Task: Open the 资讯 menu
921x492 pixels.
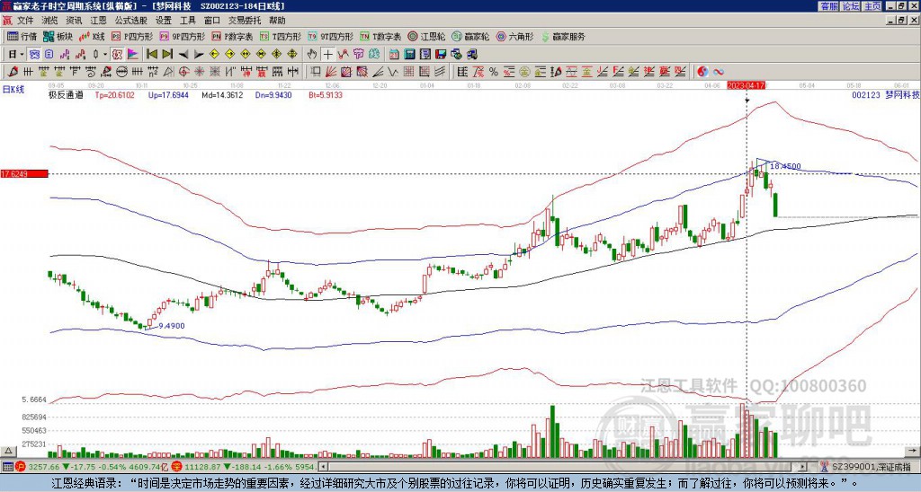Action: point(74,21)
